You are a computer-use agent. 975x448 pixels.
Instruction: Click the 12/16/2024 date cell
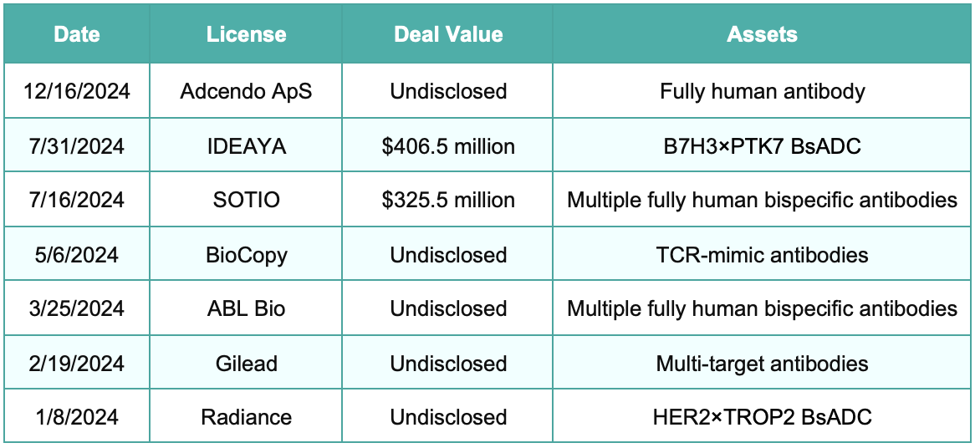(76, 91)
